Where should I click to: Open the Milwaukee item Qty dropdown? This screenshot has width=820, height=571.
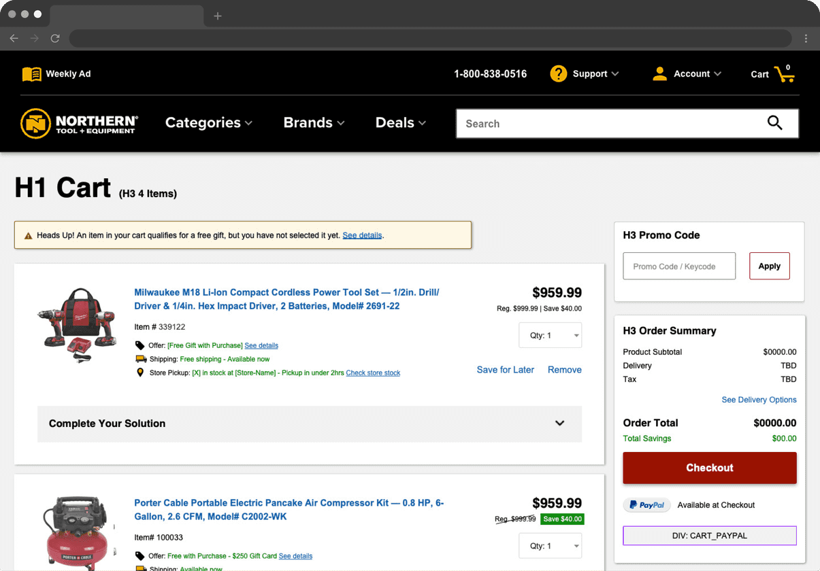coord(550,335)
